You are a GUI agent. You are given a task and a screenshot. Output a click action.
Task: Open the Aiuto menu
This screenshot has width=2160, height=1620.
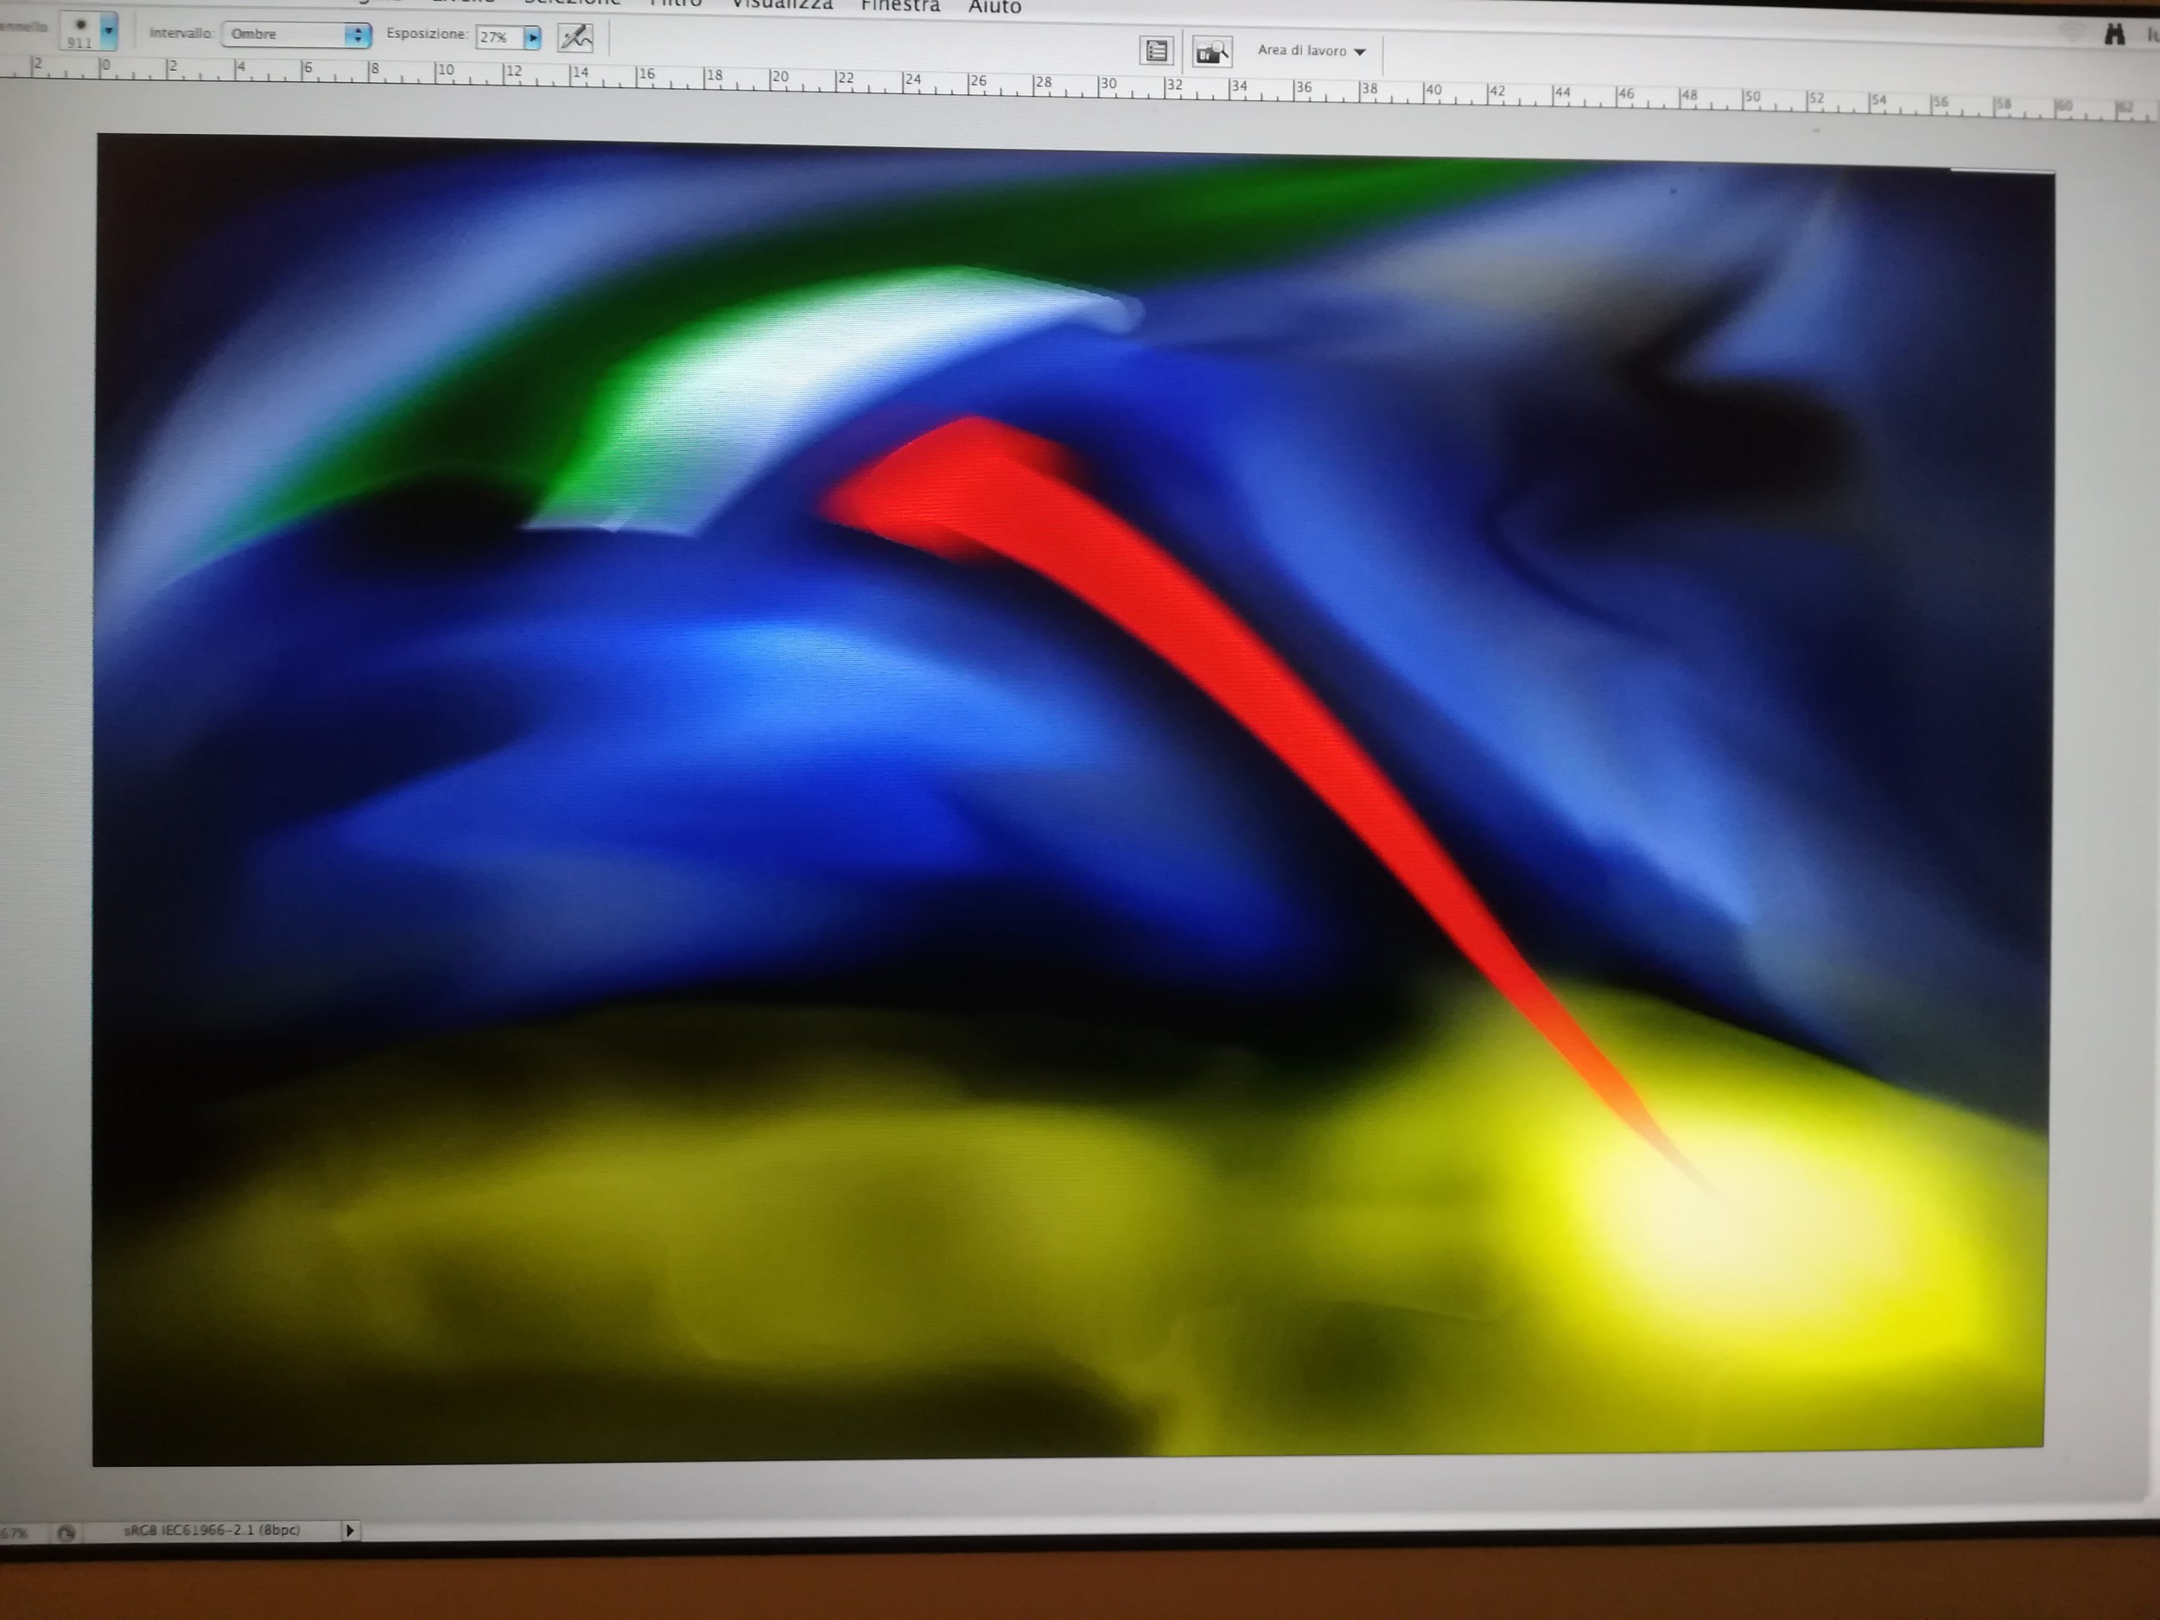pyautogui.click(x=994, y=7)
